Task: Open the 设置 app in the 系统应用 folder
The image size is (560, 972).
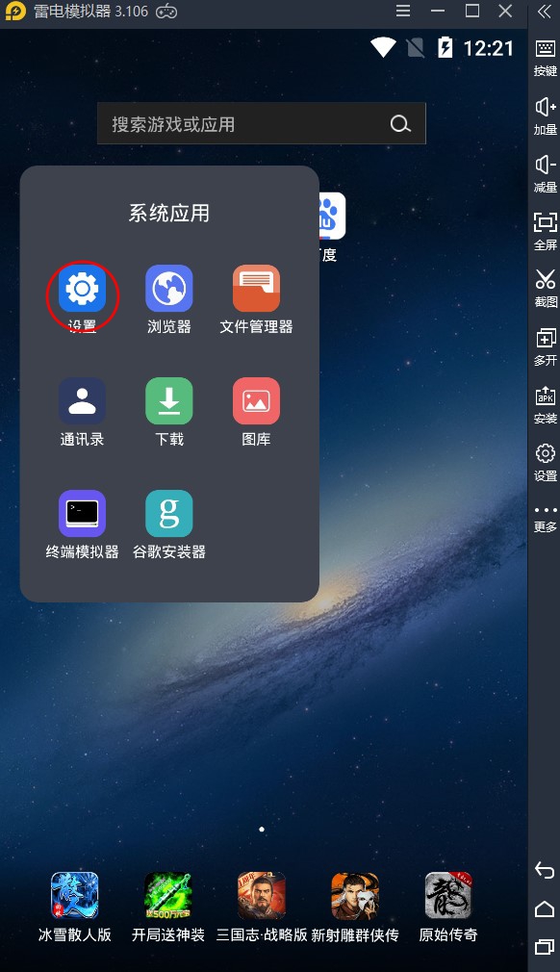Action: click(83, 289)
